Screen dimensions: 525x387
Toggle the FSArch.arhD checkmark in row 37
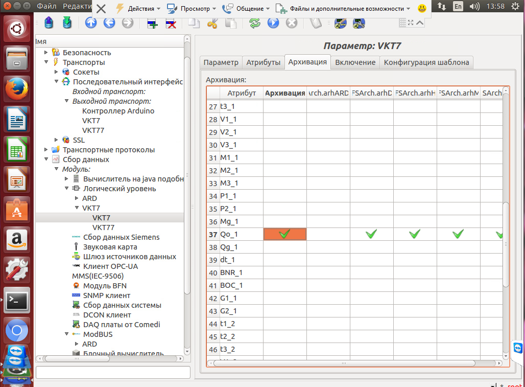pos(371,234)
